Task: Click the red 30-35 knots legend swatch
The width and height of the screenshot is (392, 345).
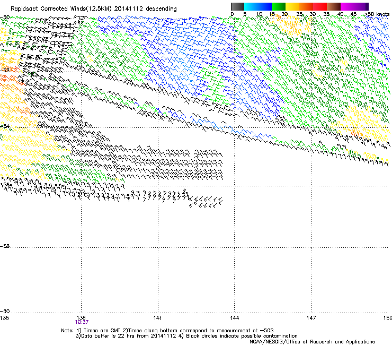Action: coord(320,6)
